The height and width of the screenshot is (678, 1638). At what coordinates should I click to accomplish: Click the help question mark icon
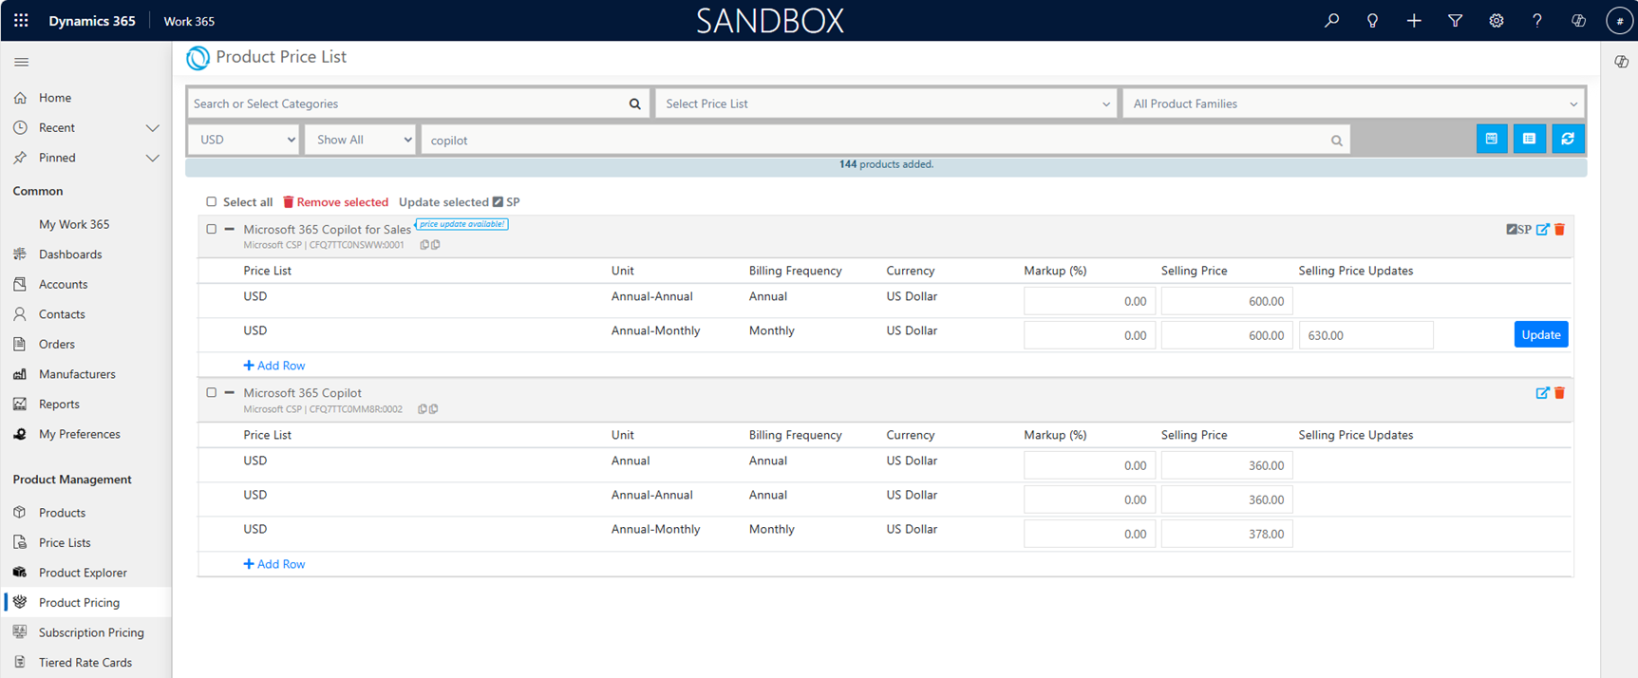[1537, 20]
